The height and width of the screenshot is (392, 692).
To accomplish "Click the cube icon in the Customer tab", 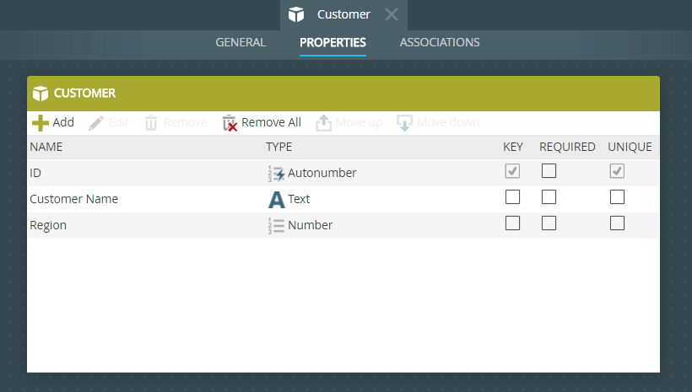I will click(x=295, y=14).
